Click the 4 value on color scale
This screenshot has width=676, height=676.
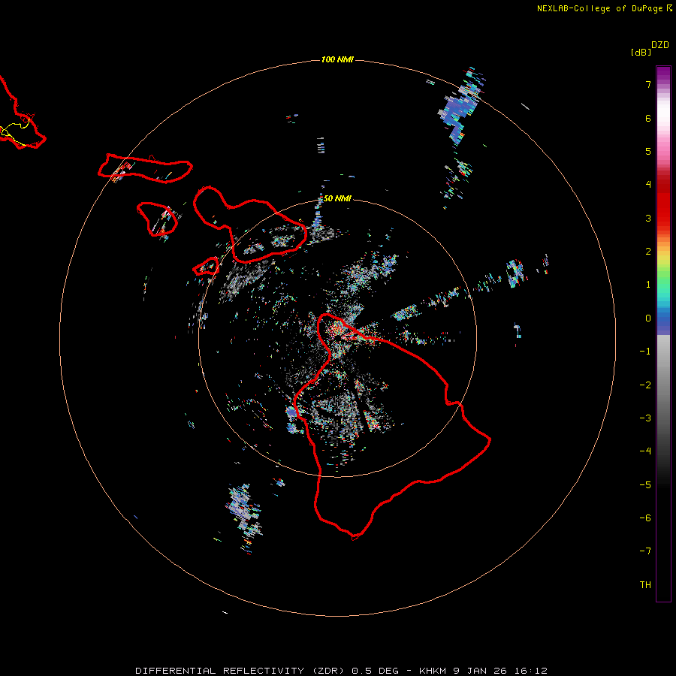pos(648,185)
